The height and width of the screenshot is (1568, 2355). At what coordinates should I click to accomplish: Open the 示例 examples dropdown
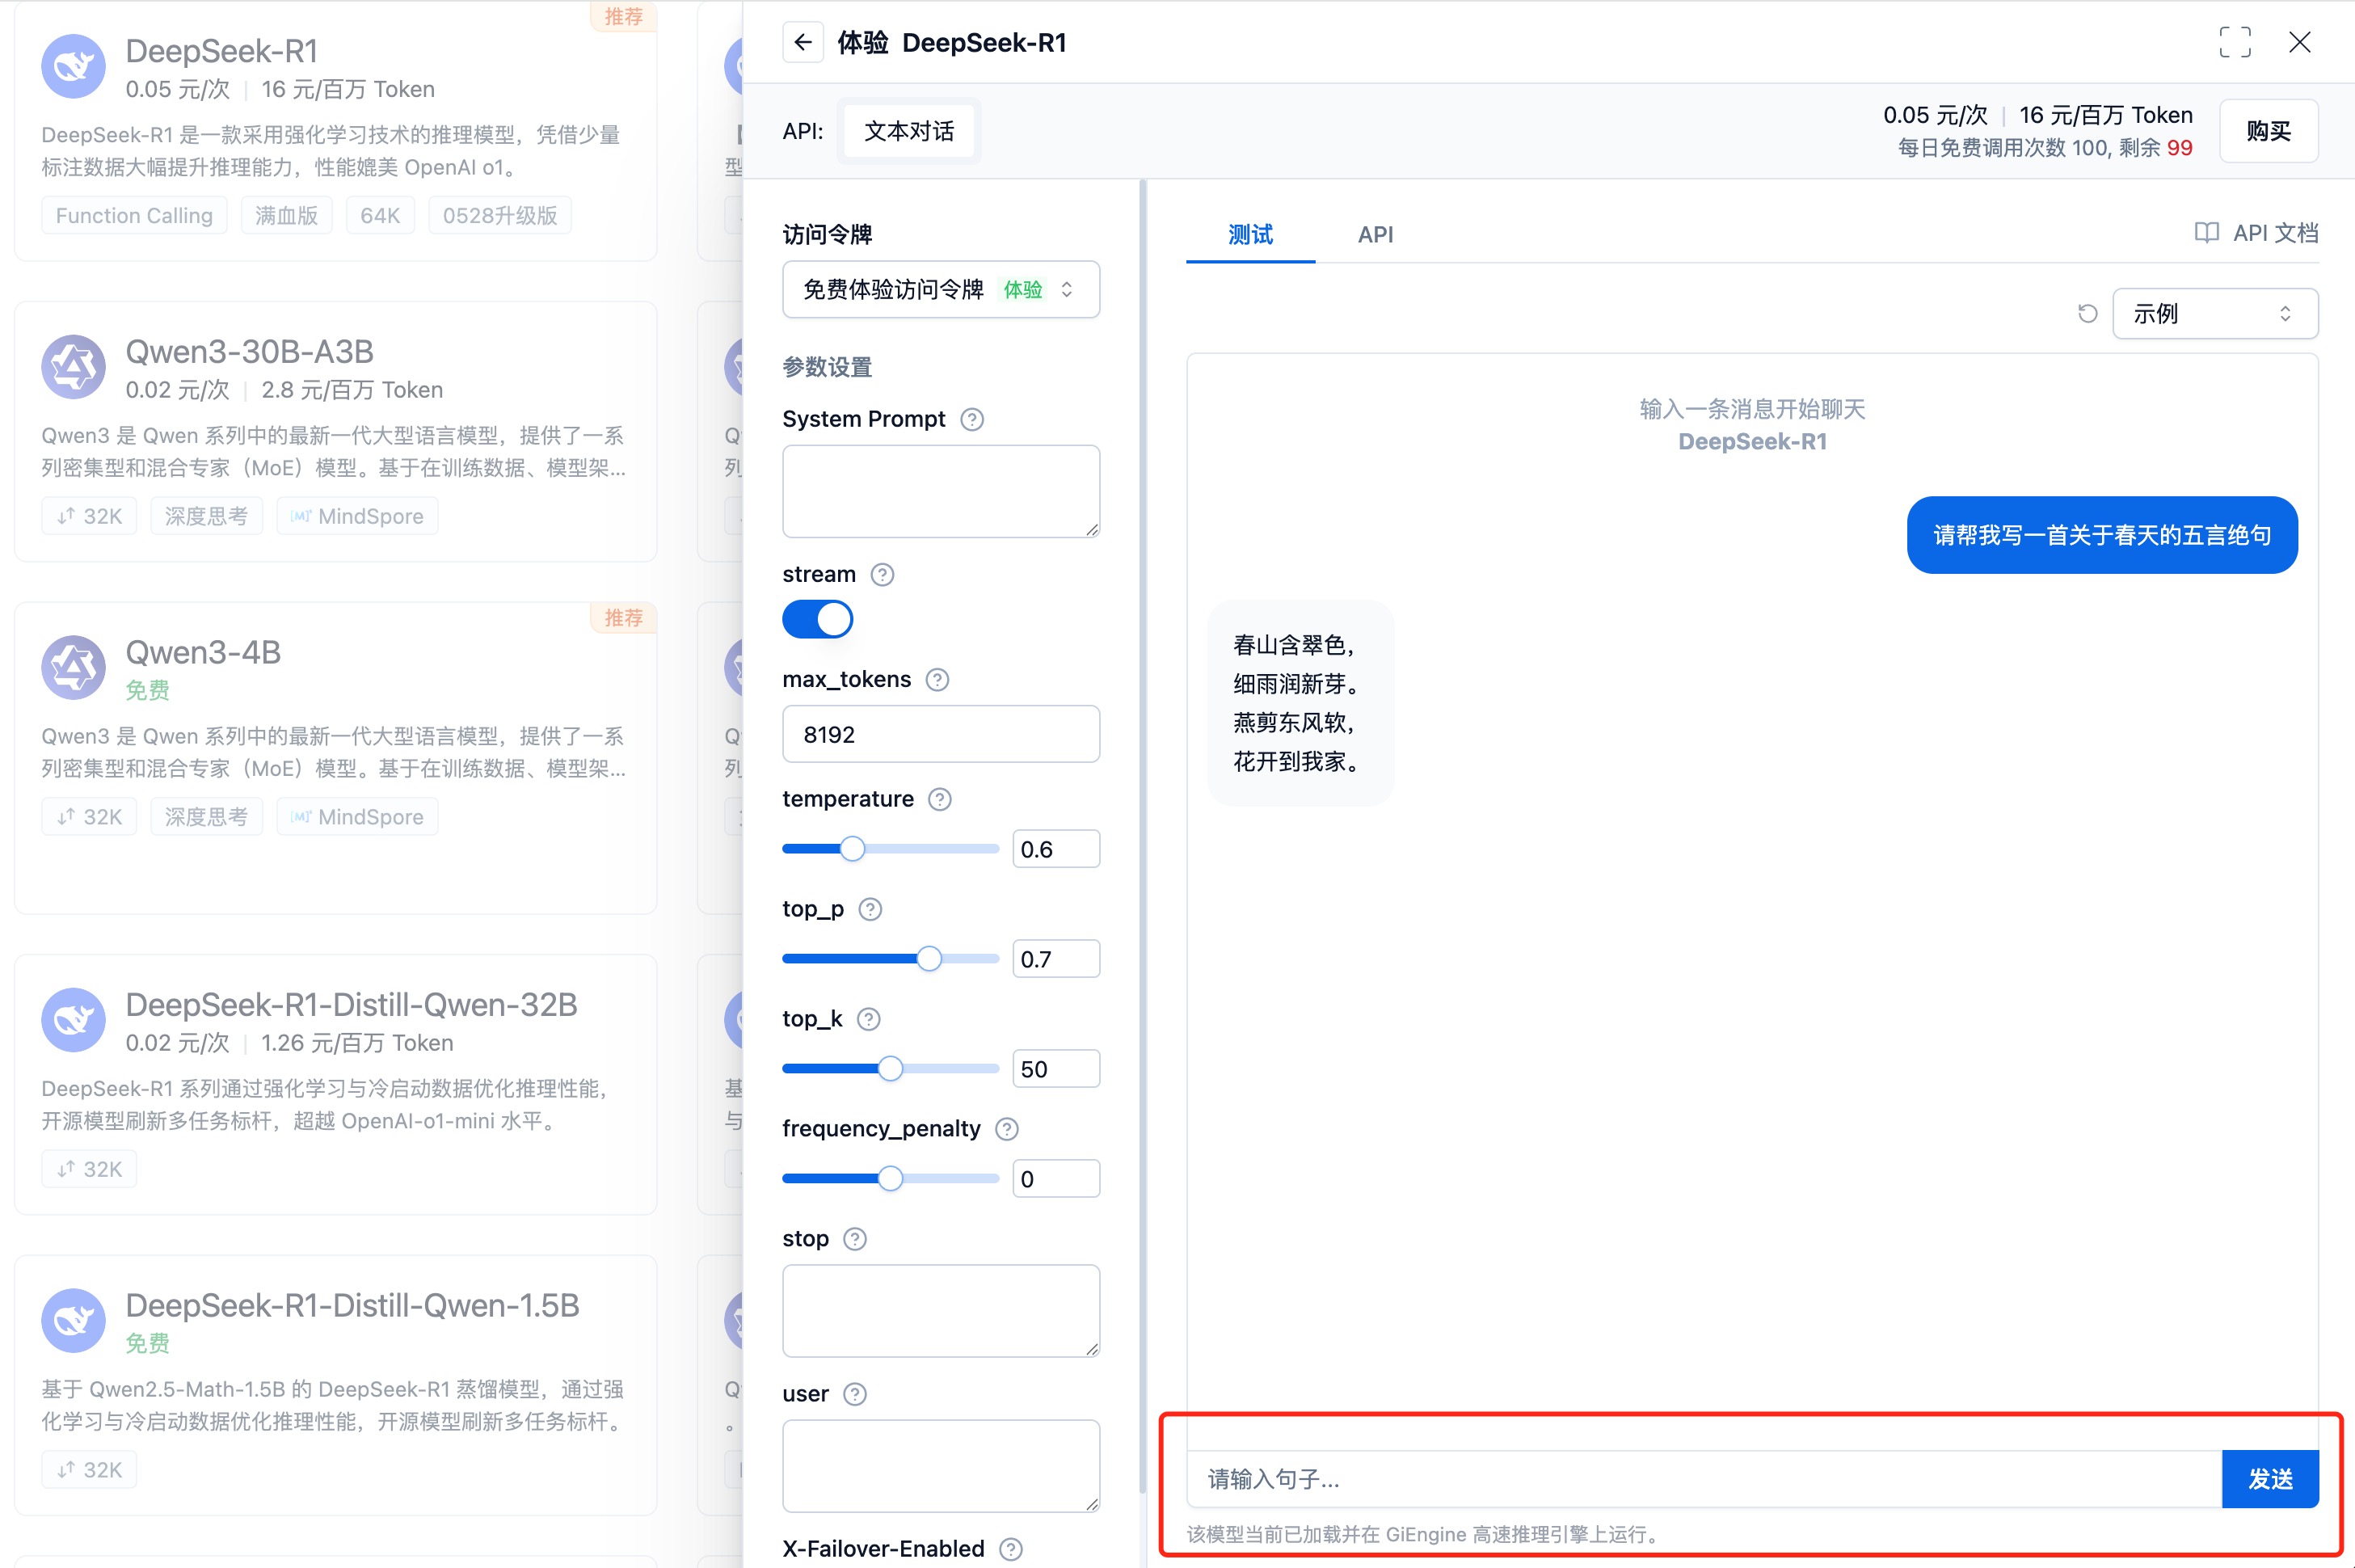point(2215,314)
